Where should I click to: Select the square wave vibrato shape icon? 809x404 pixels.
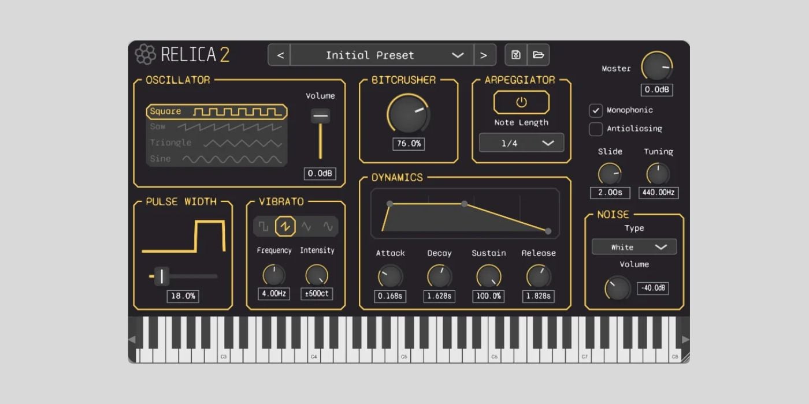(264, 227)
